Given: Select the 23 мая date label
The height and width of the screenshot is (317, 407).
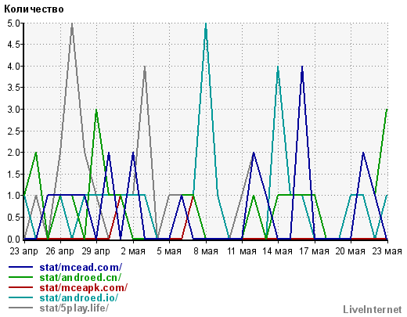Looking at the screenshot, I should tap(387, 251).
